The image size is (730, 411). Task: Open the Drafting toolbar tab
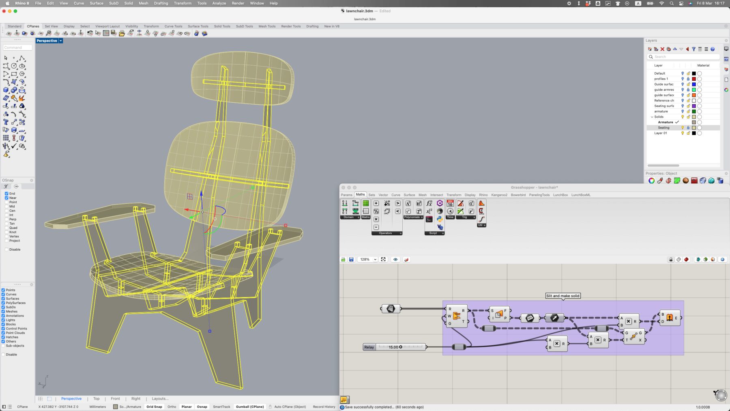click(312, 26)
